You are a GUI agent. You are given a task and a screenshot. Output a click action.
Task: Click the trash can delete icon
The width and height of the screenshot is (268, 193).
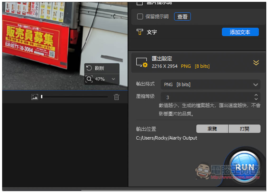click(x=116, y=97)
